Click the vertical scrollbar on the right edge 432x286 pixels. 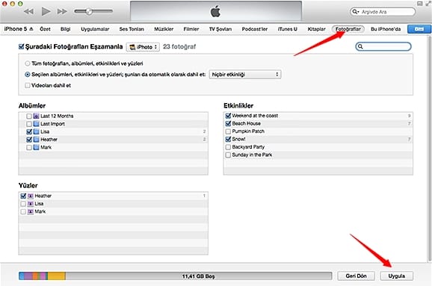click(430, 149)
